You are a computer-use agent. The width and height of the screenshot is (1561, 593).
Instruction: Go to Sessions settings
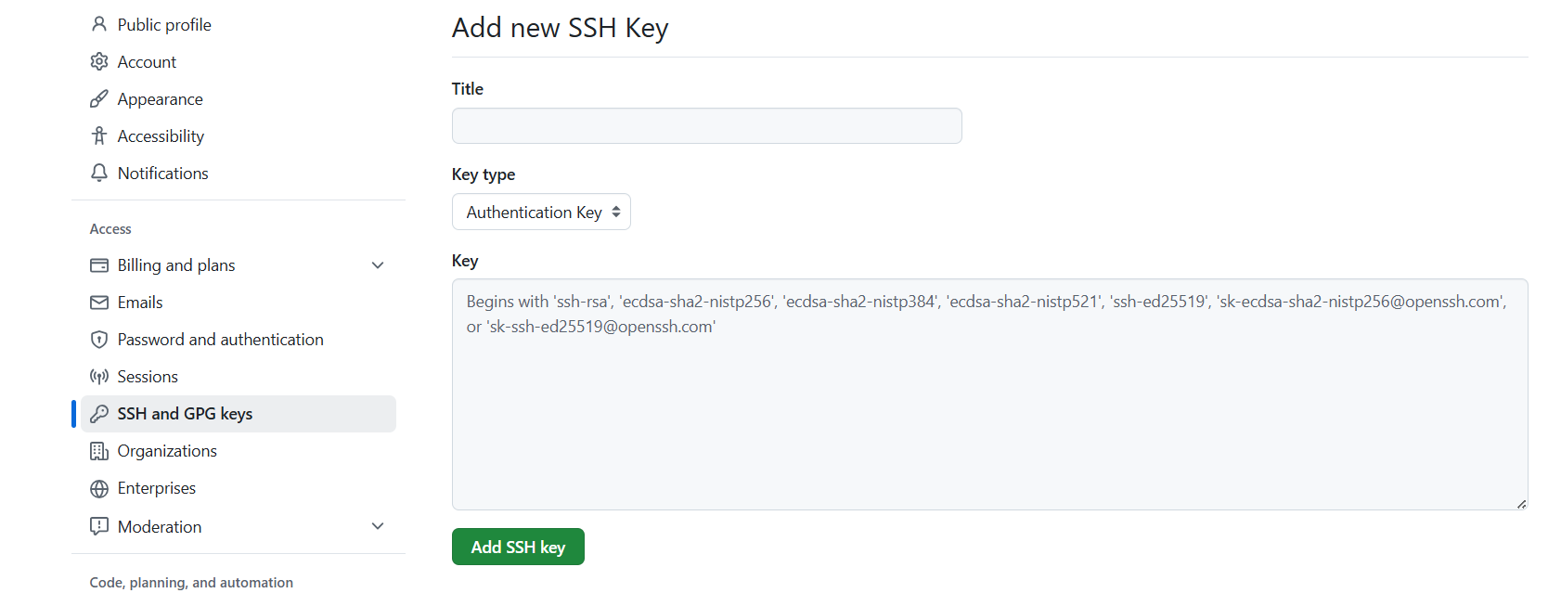click(148, 376)
